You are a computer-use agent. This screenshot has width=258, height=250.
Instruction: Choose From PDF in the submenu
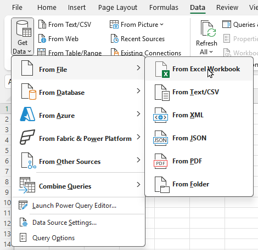click(x=199, y=161)
